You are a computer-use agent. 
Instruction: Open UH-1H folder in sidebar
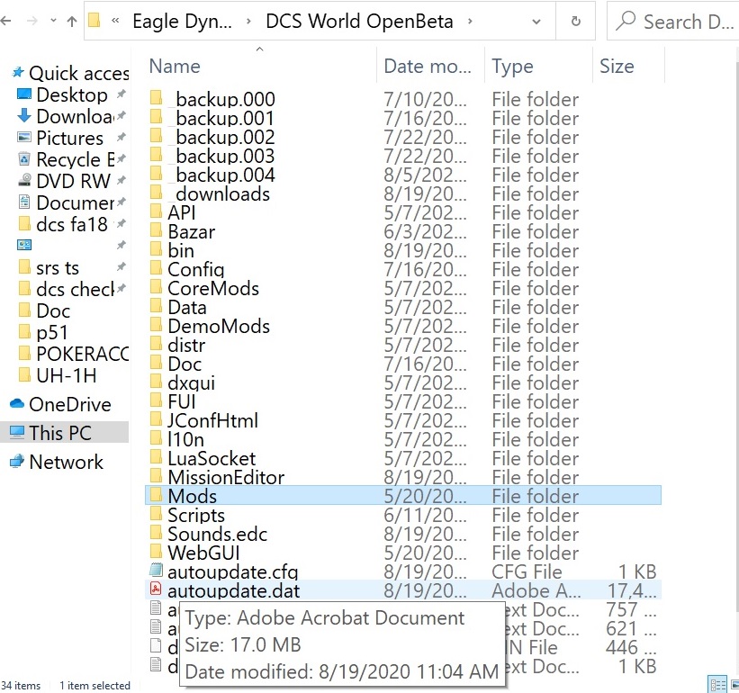pyautogui.click(x=57, y=375)
